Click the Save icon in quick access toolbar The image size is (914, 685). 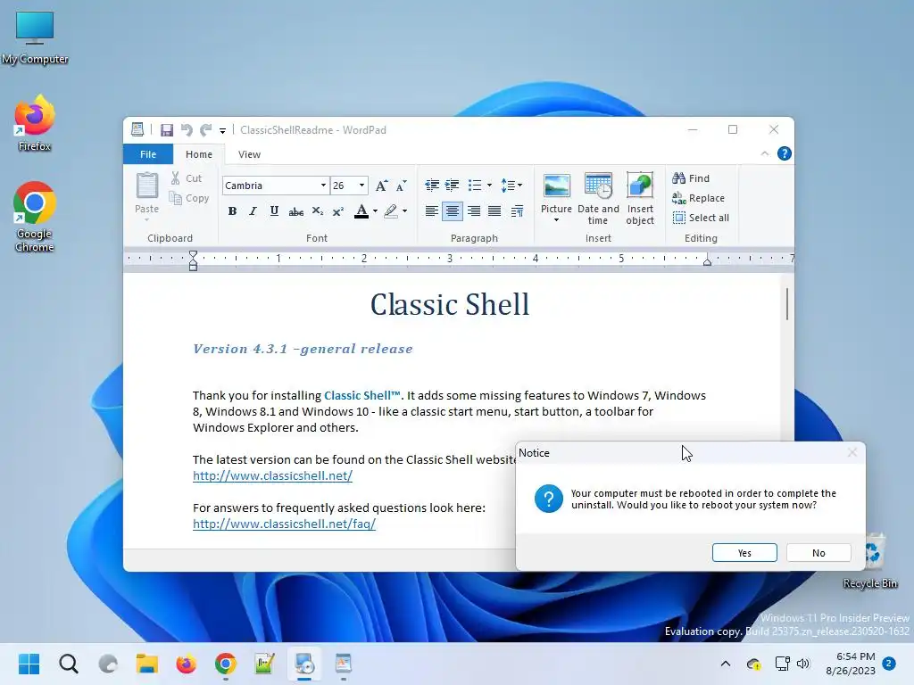coord(167,130)
